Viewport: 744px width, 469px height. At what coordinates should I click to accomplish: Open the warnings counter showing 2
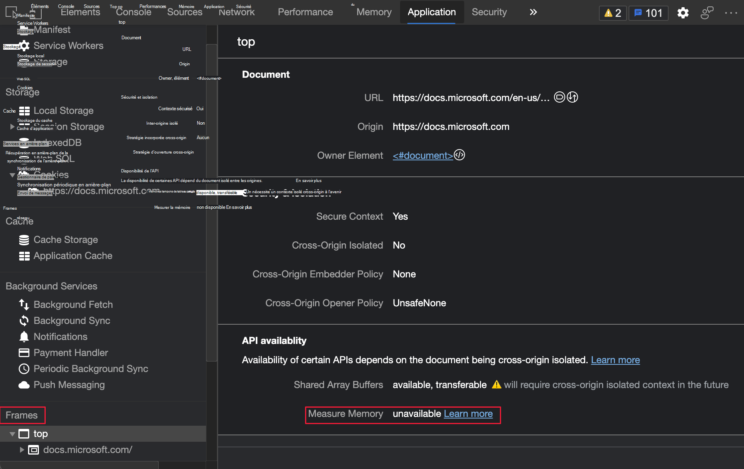(613, 13)
